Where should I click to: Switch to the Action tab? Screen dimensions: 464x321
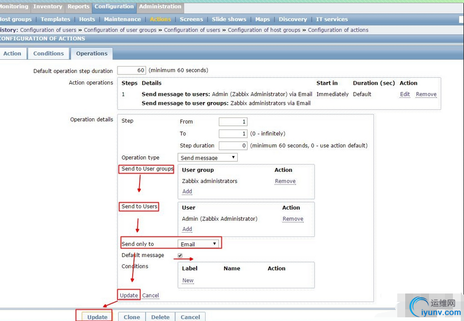12,53
